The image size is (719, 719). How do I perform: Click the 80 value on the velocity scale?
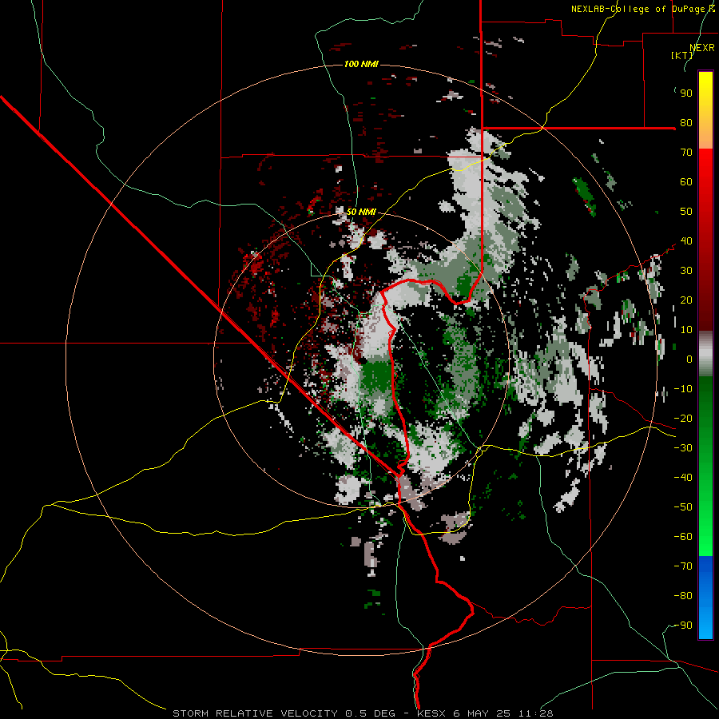(x=686, y=122)
